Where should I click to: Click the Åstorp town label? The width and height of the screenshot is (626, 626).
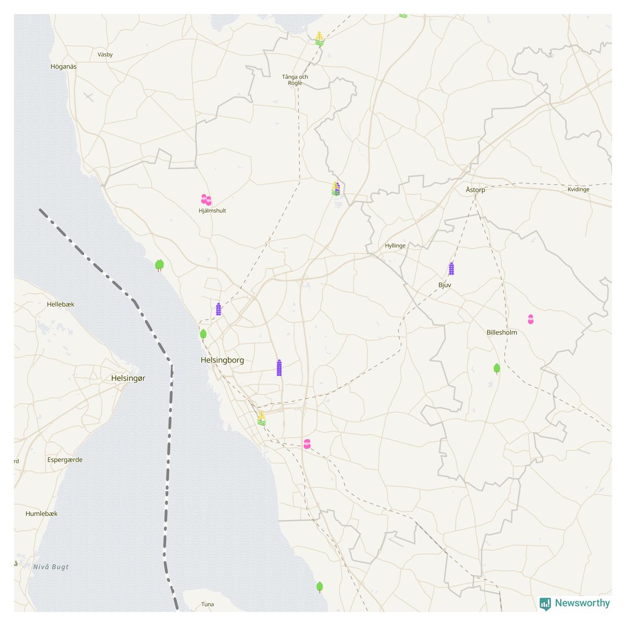tap(475, 190)
